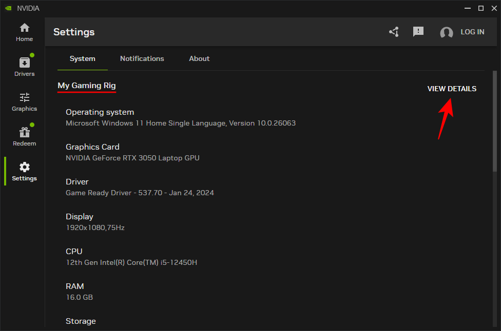Click the LOG IN button
Viewport: 501px width, 331px height.
coord(472,32)
